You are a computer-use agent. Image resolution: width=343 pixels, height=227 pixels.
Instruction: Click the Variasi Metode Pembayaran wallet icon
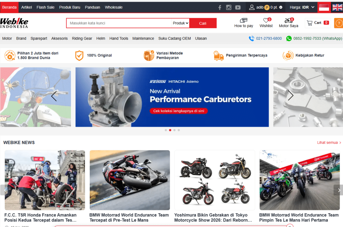(x=149, y=55)
